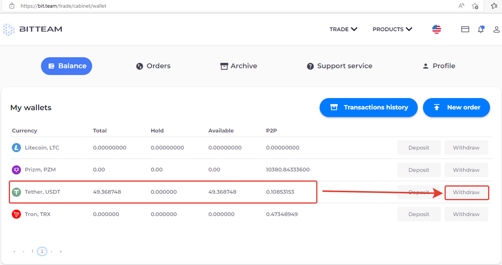This screenshot has width=502, height=265.
Task: Withdraw Litecoin, LTC
Action: coord(466,148)
